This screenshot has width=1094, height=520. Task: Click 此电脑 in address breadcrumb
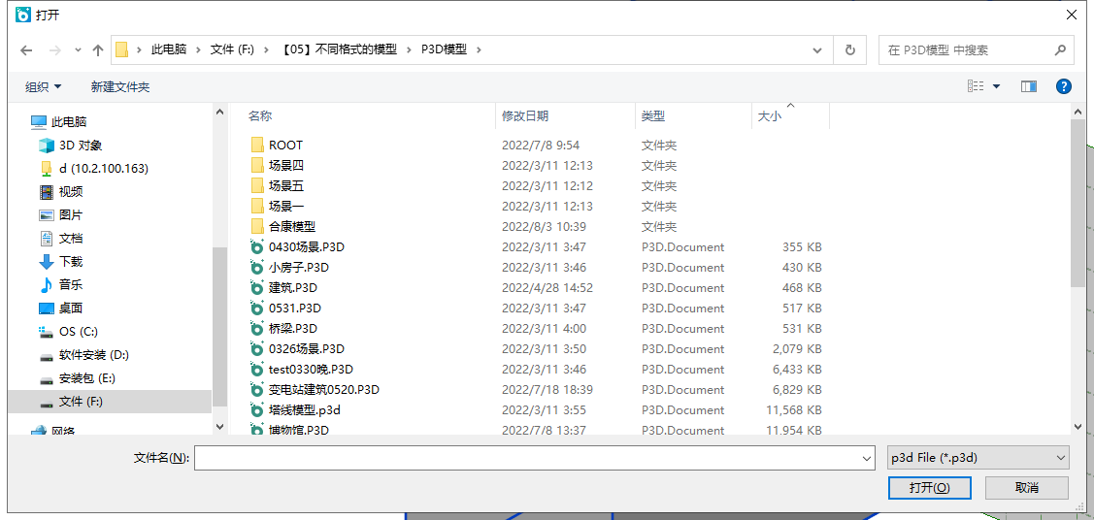(x=169, y=50)
